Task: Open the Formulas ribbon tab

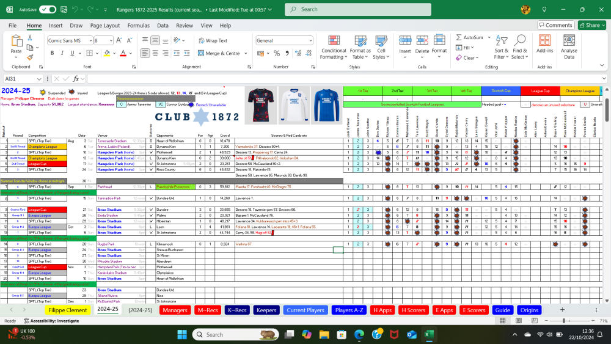Action: click(x=138, y=25)
